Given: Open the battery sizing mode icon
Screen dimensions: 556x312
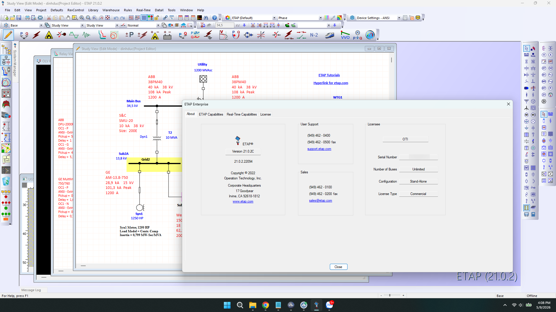Looking at the screenshot, I should (167, 35).
